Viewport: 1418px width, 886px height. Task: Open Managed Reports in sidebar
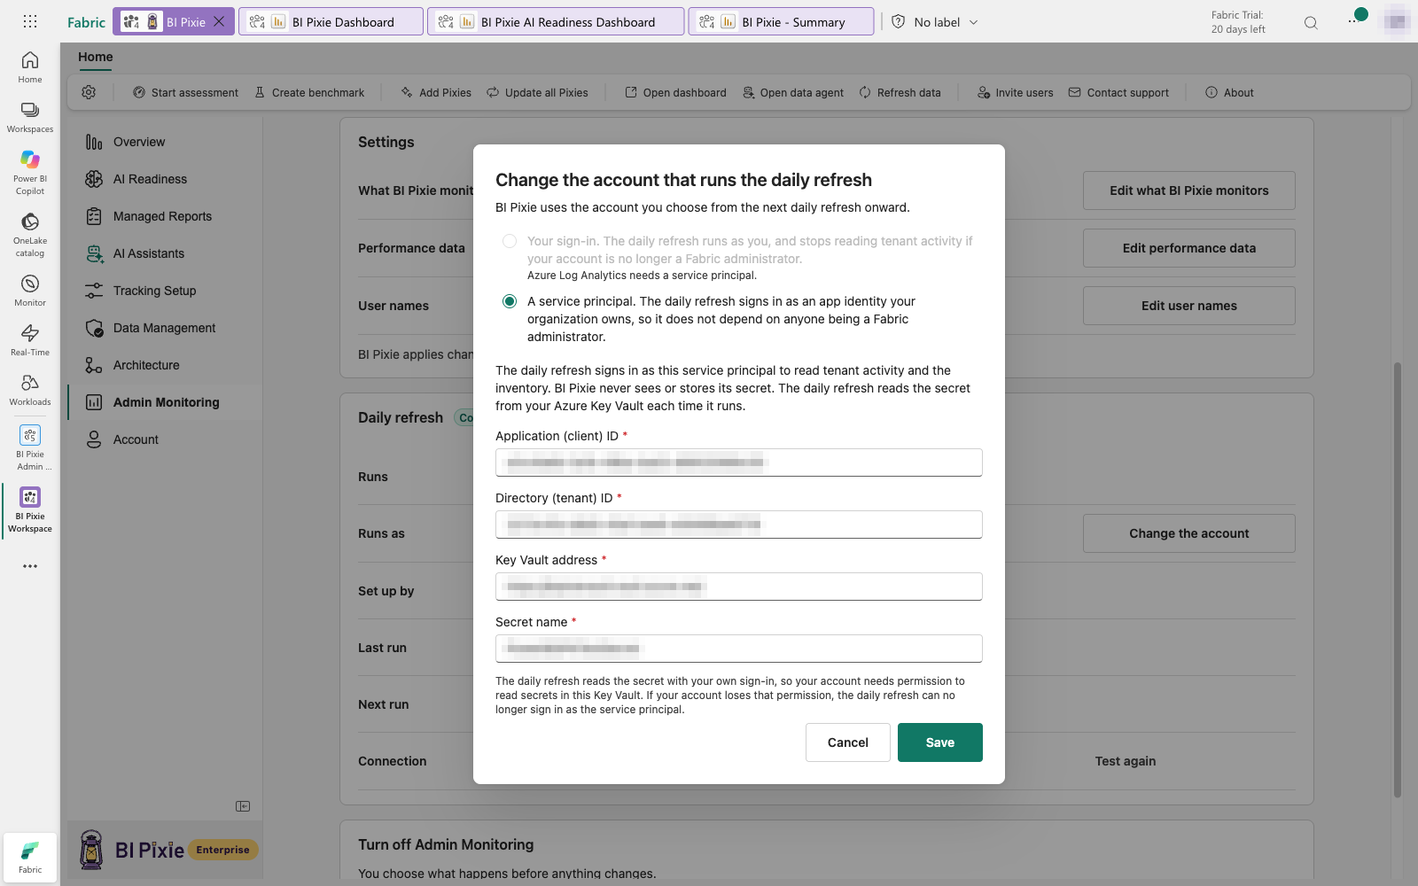(162, 216)
